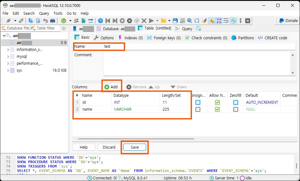
Task: Click the Cancel editing X icon
Action: (x=144, y=21)
